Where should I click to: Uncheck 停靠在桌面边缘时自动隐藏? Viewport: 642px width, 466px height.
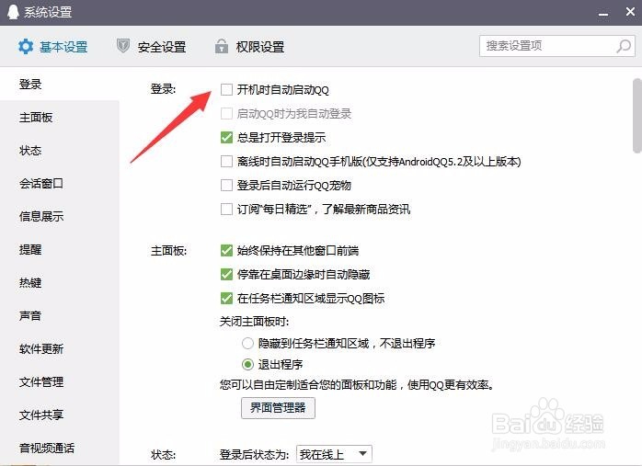pos(226,274)
